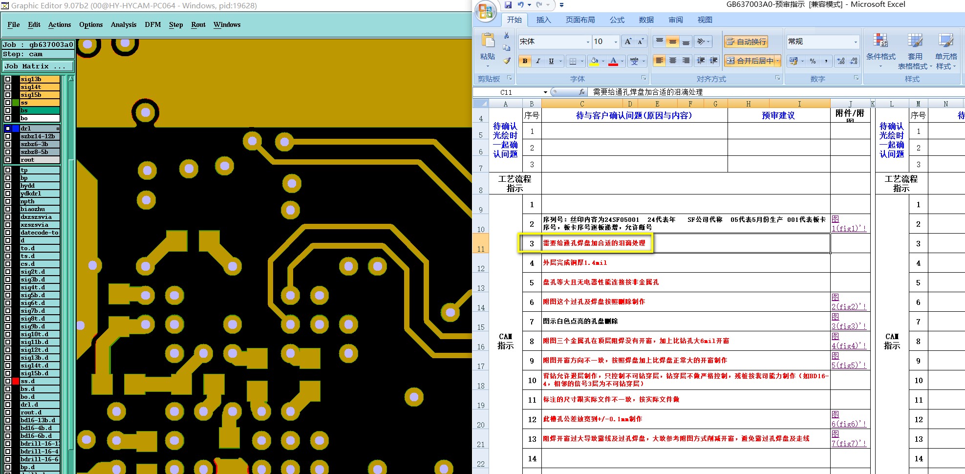Open the 图7(fig7) hyperlink
Viewport: 965px width, 474px height.
[x=849, y=439]
